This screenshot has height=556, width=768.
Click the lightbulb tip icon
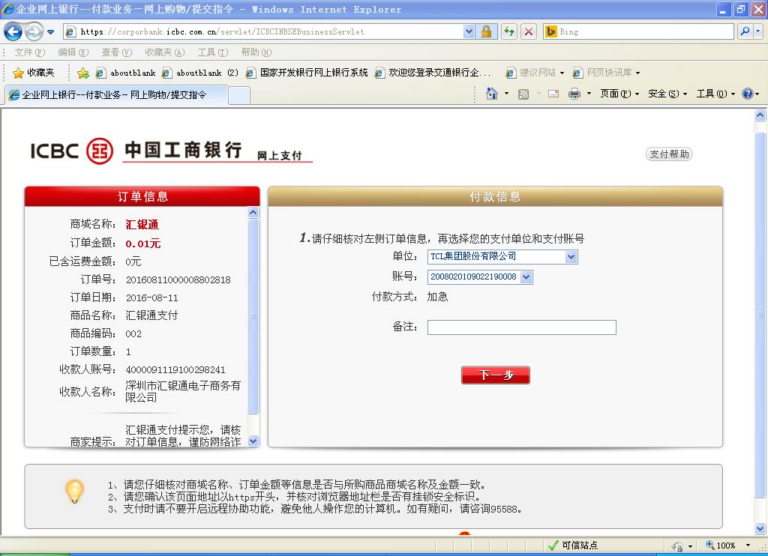(74, 492)
